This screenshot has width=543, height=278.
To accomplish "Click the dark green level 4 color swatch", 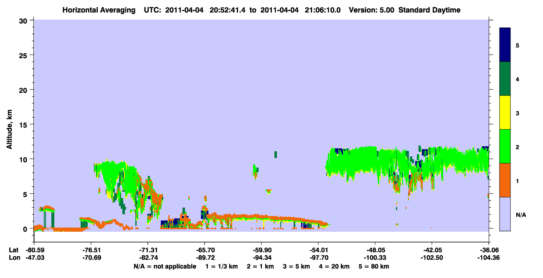I will tap(505, 78).
